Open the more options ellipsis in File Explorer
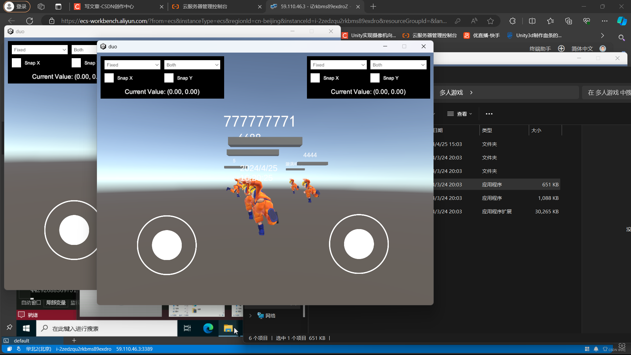 (x=489, y=114)
